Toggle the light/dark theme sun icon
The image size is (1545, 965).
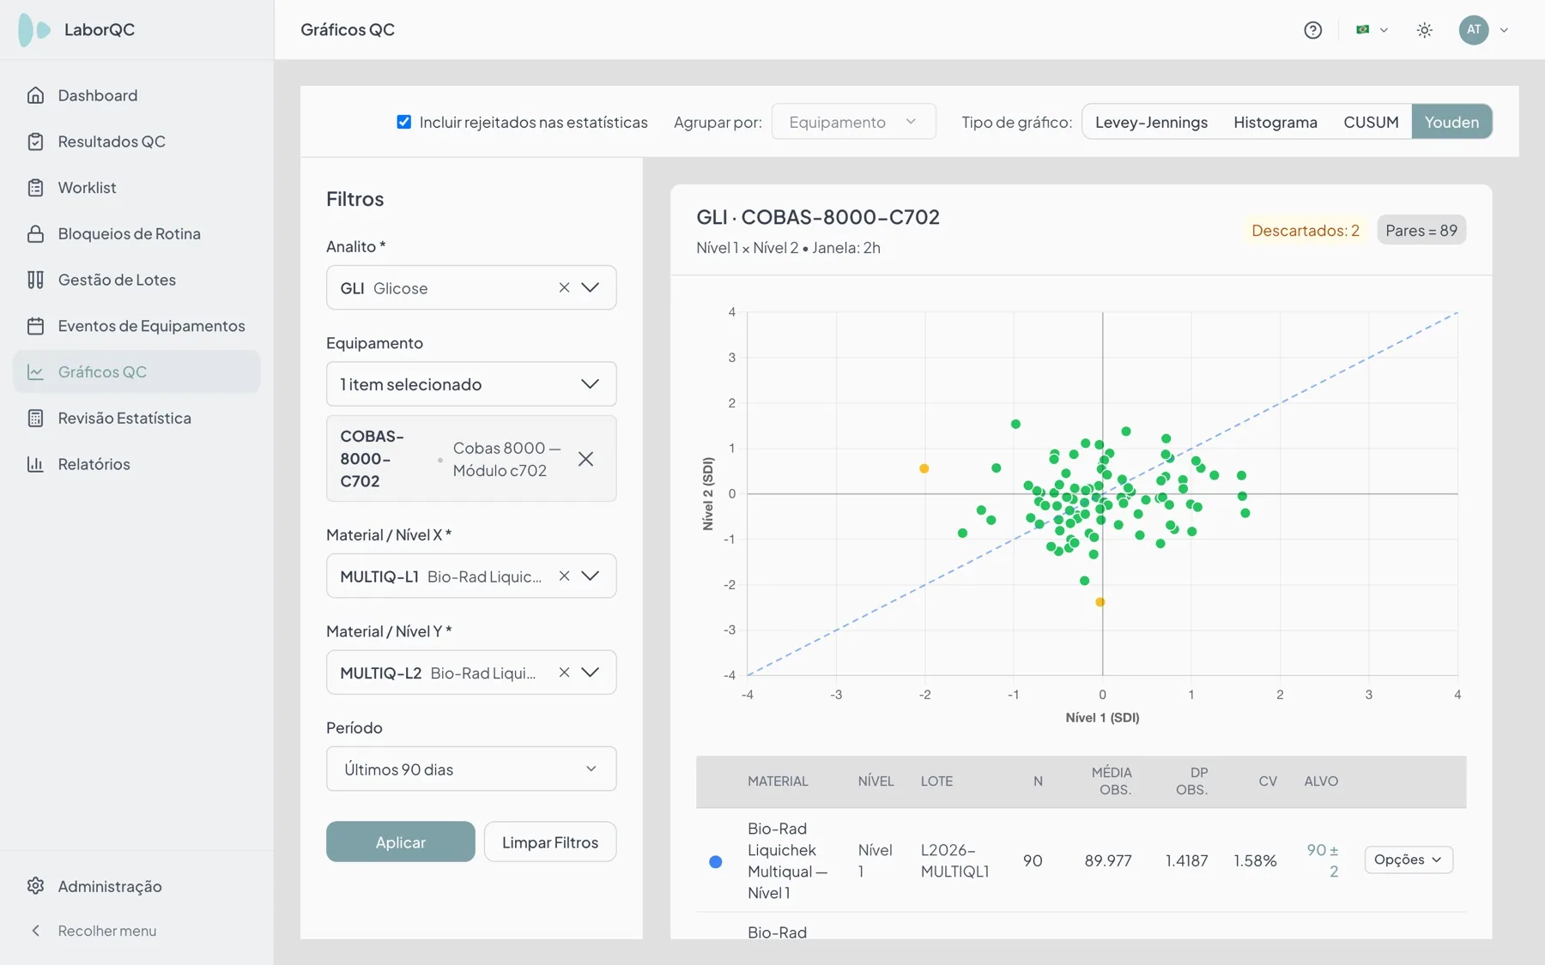coord(1425,30)
